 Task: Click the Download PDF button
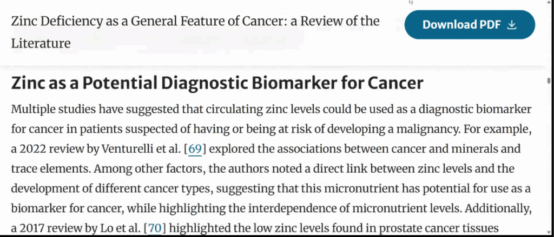470,24
